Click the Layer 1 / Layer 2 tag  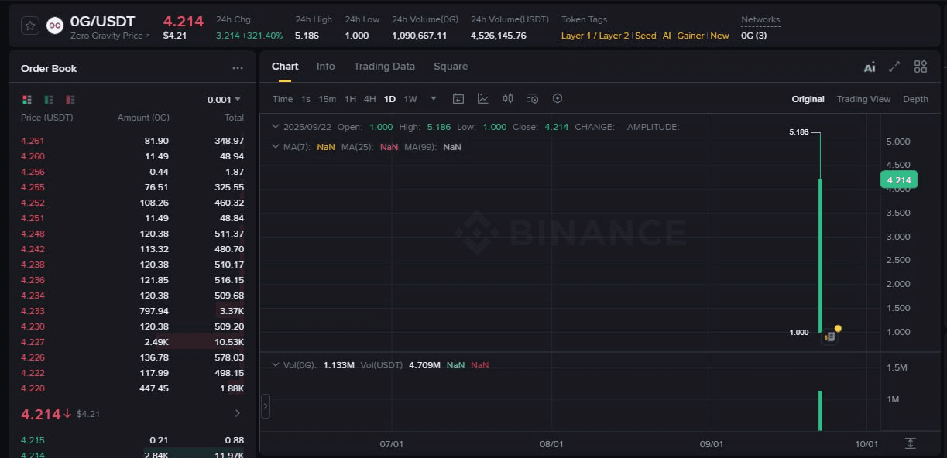tap(595, 36)
